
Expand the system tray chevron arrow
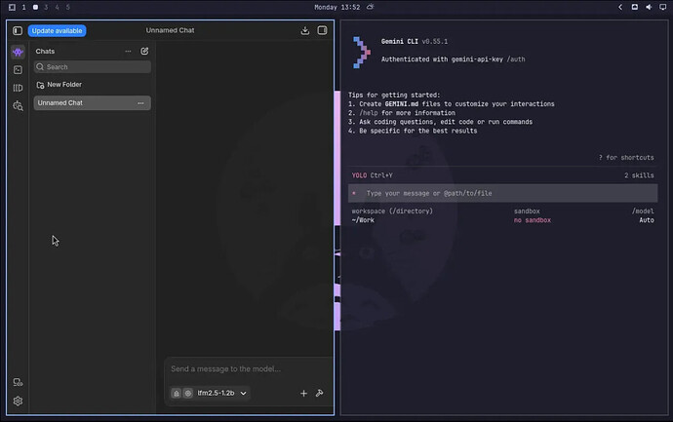620,7
